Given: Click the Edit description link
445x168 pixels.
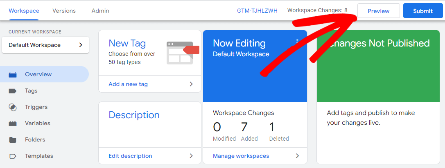Looking at the screenshot, I should click(130, 156).
